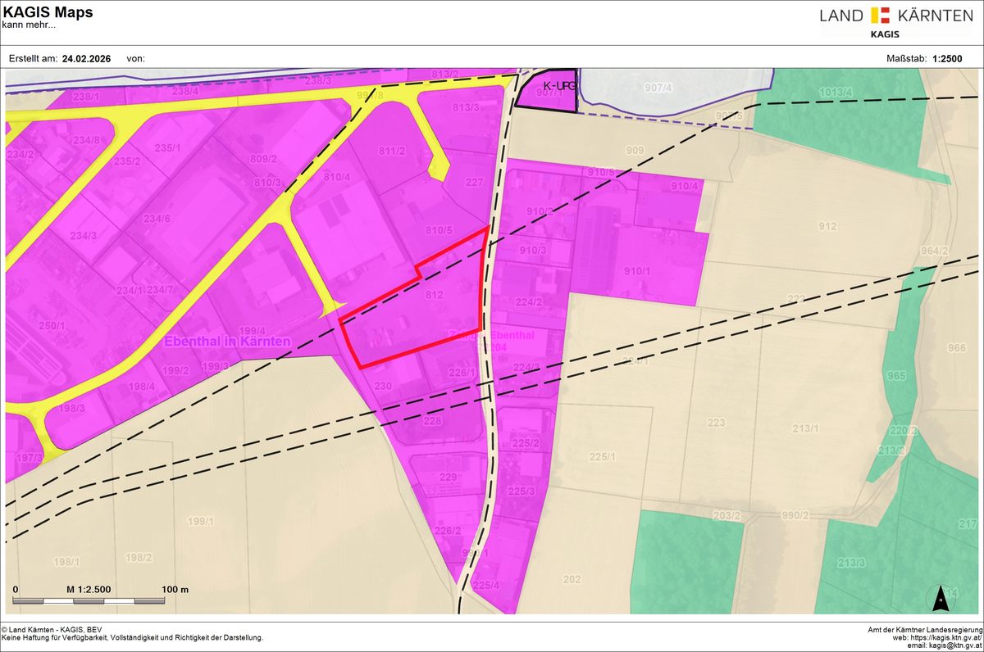Select green parcel 1013/4
The image size is (984, 652).
834,92
